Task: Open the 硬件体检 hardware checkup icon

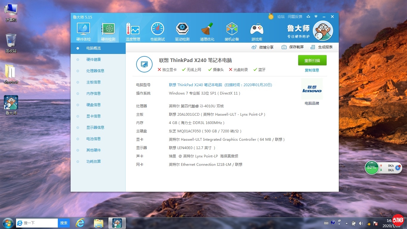Action: pyautogui.click(x=83, y=32)
